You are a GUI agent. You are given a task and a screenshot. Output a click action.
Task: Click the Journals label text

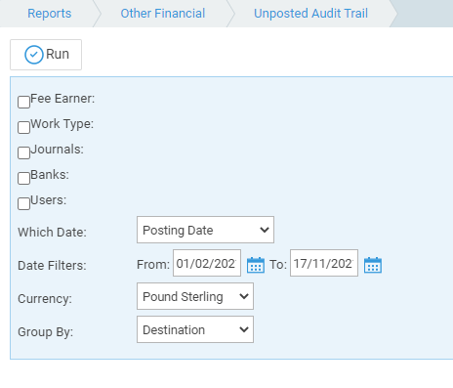pos(57,150)
